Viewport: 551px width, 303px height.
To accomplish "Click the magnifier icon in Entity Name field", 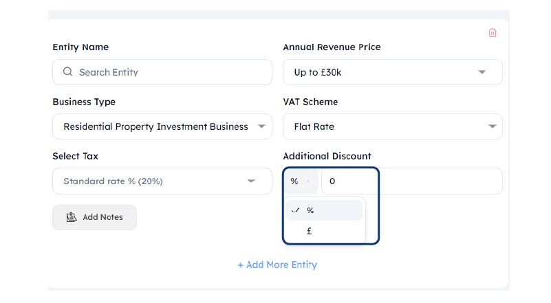I will (67, 72).
